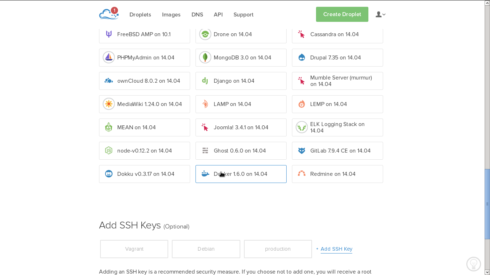Select the production SSH key

tap(278, 249)
